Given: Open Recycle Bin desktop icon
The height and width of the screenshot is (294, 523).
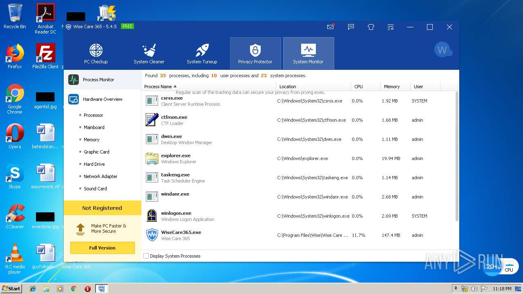Looking at the screenshot, I should point(15,16).
